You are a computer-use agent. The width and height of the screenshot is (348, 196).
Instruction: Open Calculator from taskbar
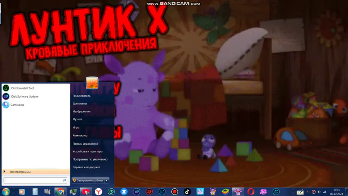point(35,192)
